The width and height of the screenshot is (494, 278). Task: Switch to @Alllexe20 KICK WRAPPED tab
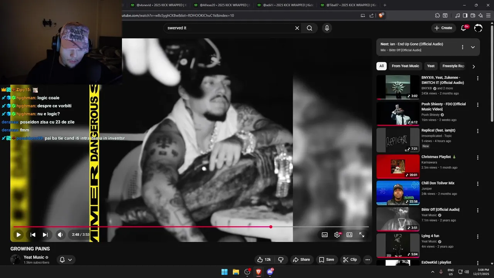222,5
